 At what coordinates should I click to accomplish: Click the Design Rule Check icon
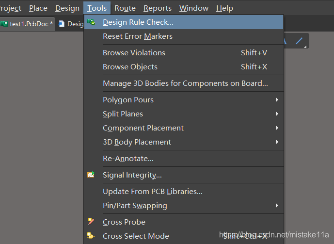click(x=91, y=22)
